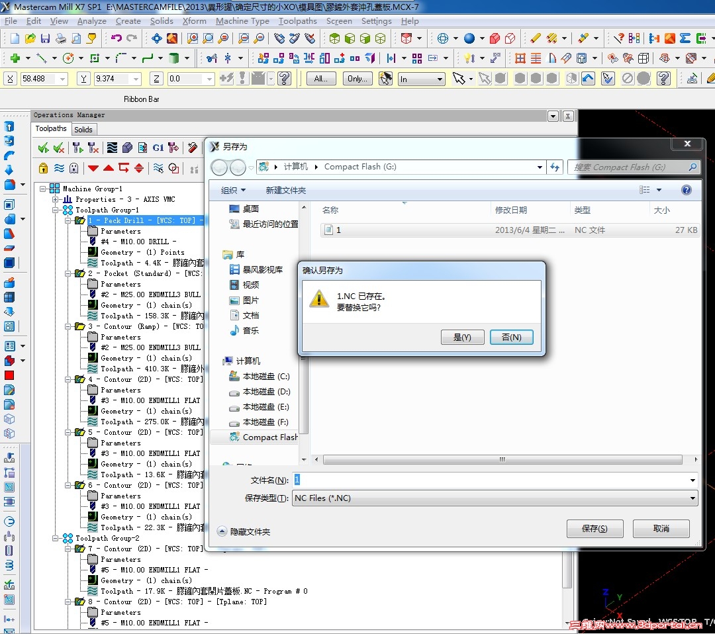Click Only display selected toolpaths icon

click(158, 168)
